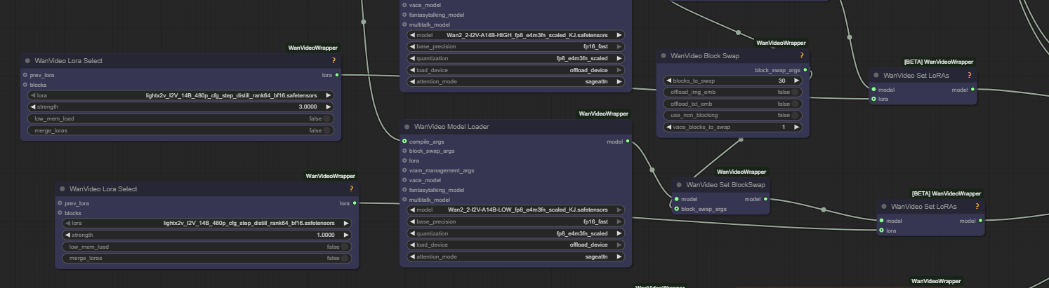Select the WanVideo Block Swap node title
Screen dimensions: 1049x288
click(705, 56)
